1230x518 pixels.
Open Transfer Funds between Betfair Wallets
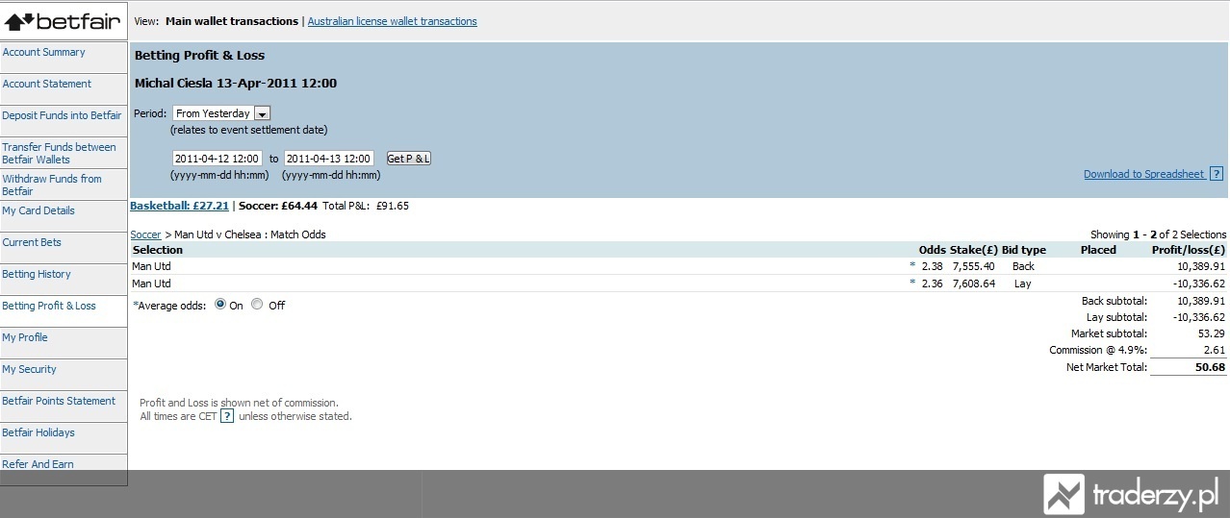point(59,153)
